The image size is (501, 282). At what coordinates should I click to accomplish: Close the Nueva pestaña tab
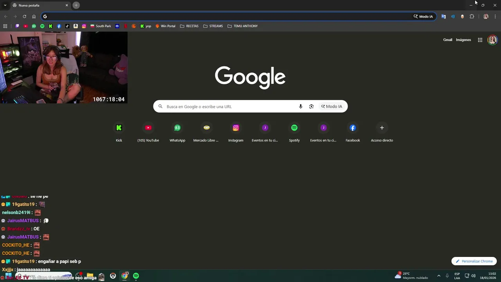[x=67, y=5]
